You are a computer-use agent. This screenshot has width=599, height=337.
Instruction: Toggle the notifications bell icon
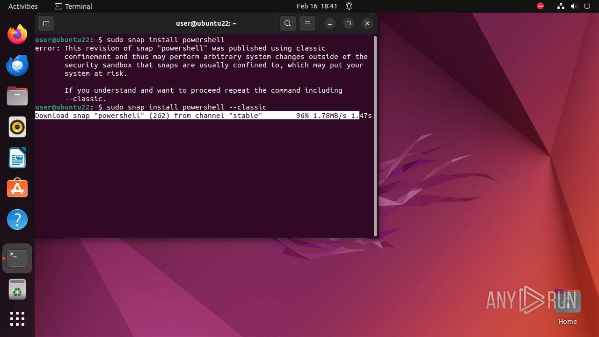tap(349, 6)
